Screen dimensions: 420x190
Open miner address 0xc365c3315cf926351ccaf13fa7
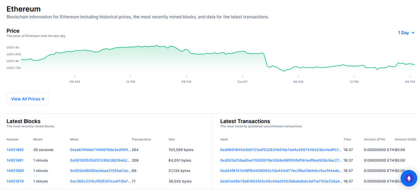click(x=100, y=181)
